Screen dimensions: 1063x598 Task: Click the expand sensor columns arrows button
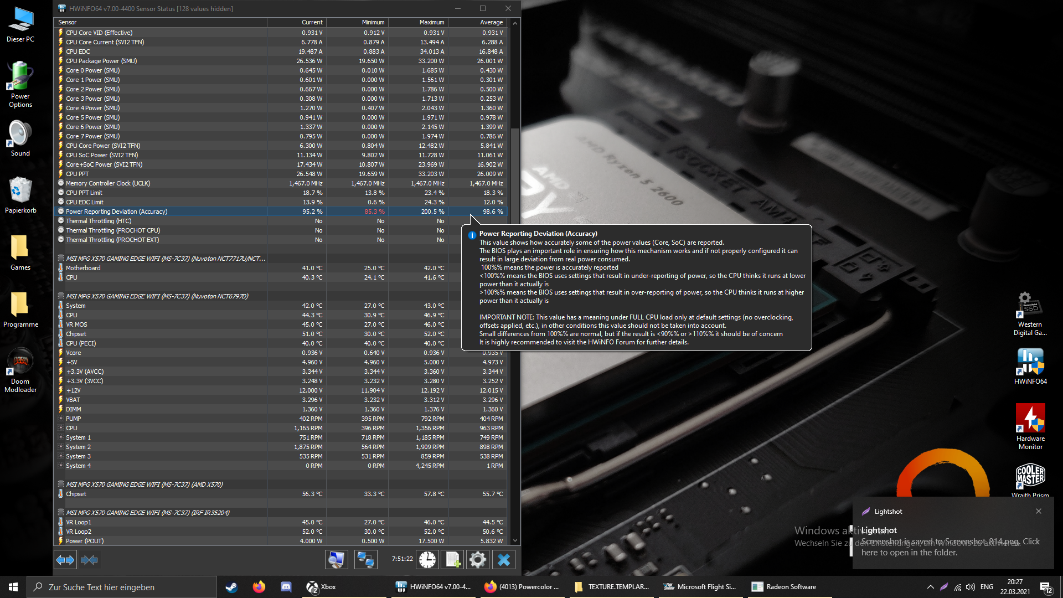click(x=65, y=560)
